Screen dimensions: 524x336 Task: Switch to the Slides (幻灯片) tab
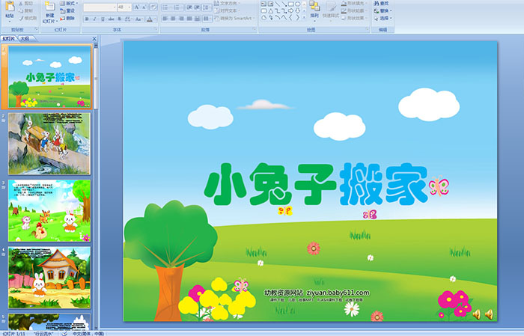(9, 38)
